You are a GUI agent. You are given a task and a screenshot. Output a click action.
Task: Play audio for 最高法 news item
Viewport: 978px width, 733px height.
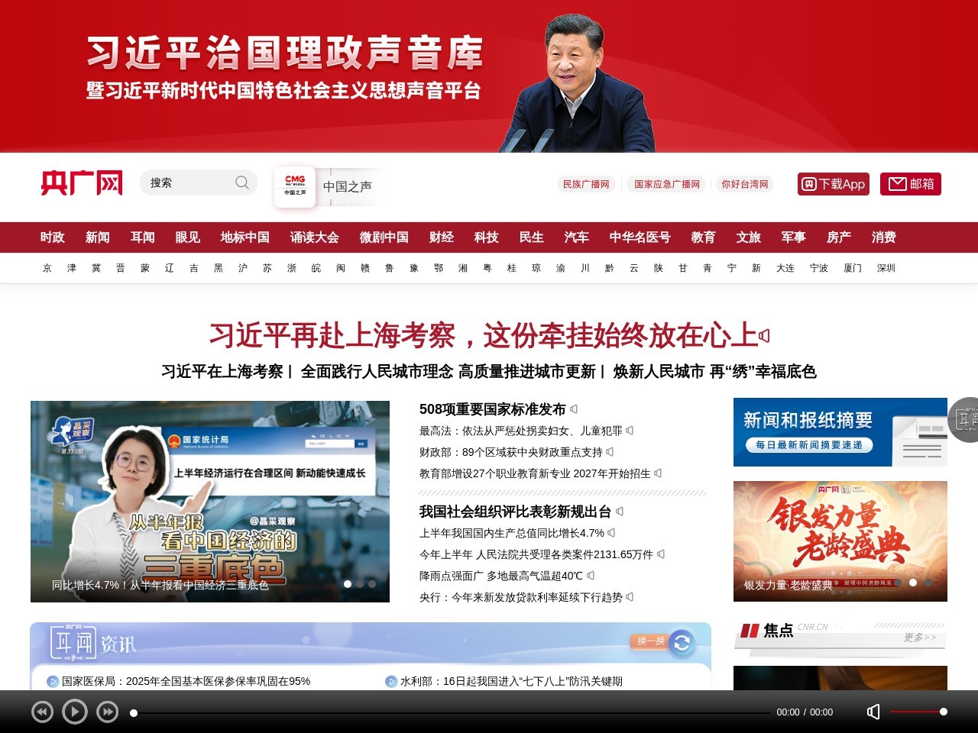pyautogui.click(x=630, y=431)
